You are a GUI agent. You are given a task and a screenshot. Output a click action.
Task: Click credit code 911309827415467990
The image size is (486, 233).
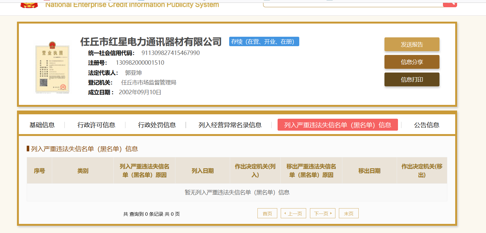coord(171,53)
